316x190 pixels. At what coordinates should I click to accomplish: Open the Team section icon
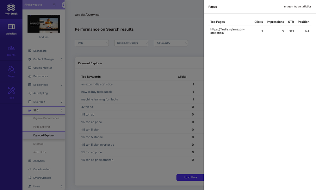pyautogui.click(x=11, y=69)
